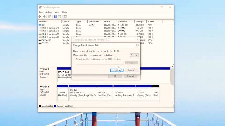
Task: Click the Disk Management title bar icon
Action: tap(40, 7)
